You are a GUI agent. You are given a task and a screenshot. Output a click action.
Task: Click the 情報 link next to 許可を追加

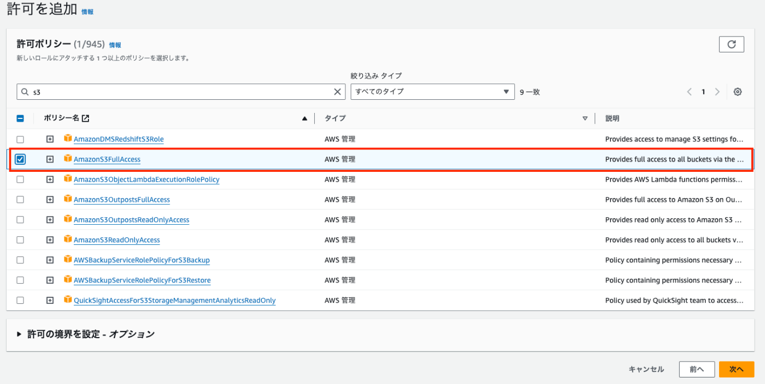87,11
